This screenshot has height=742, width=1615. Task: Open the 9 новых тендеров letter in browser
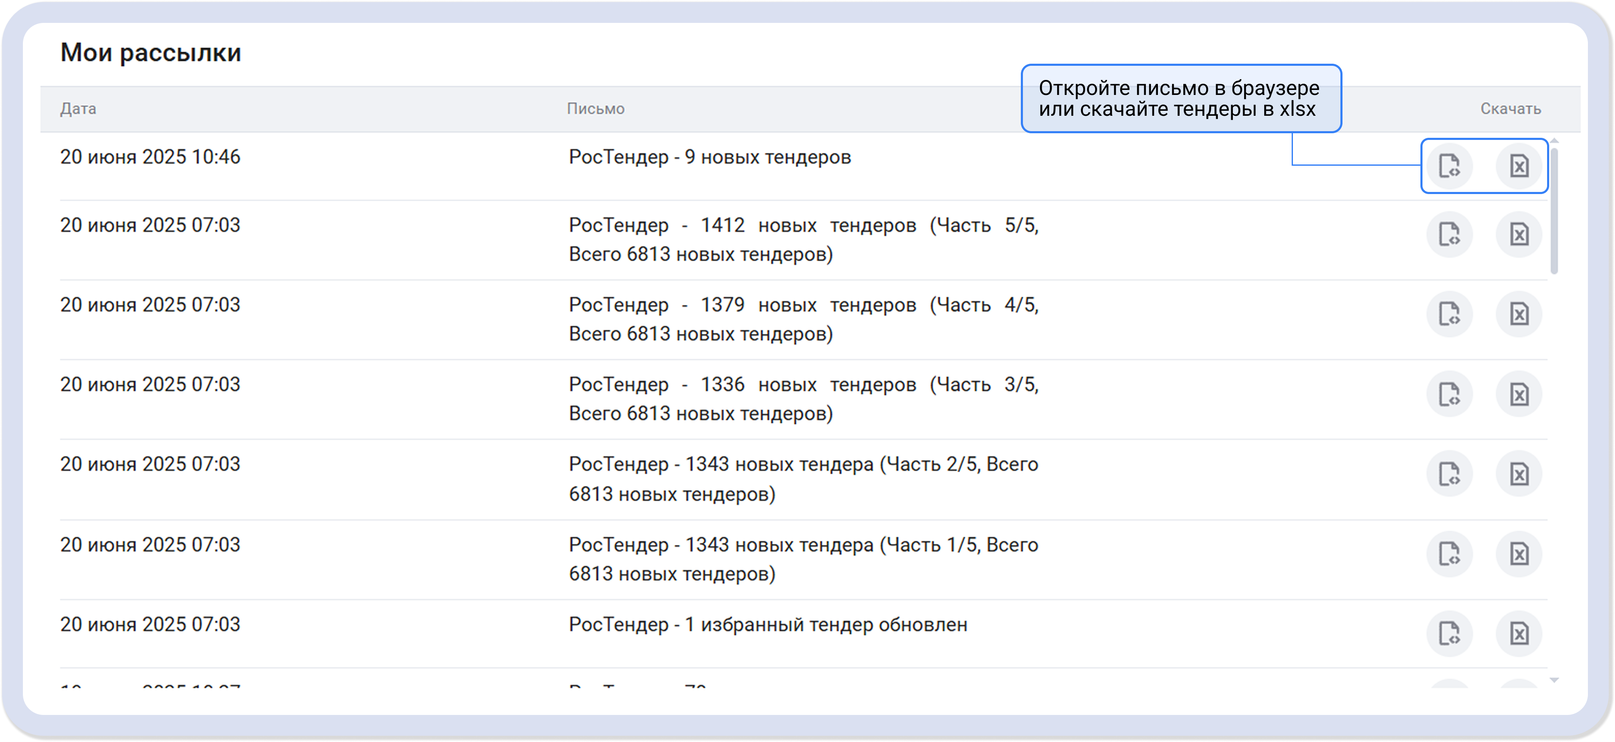click(1449, 166)
